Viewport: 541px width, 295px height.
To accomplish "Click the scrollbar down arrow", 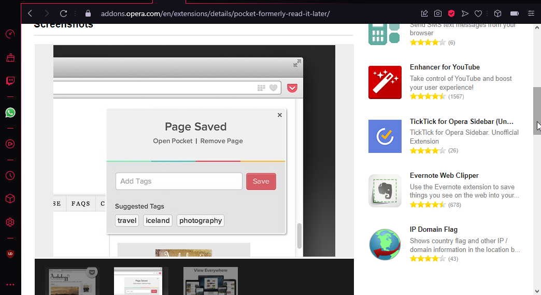I will (x=537, y=291).
